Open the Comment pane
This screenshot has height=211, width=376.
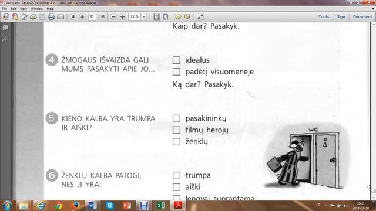pos(362,17)
